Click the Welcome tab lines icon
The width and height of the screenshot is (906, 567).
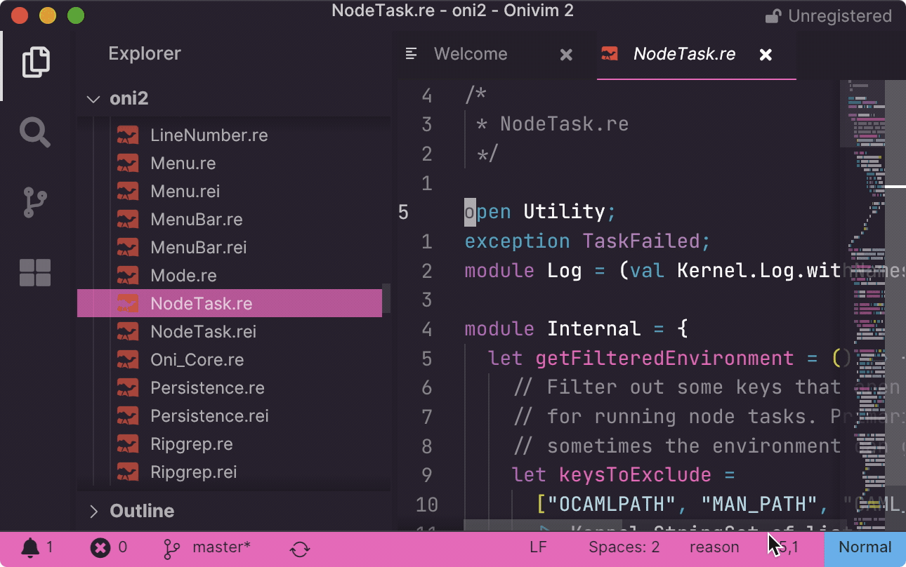[412, 54]
